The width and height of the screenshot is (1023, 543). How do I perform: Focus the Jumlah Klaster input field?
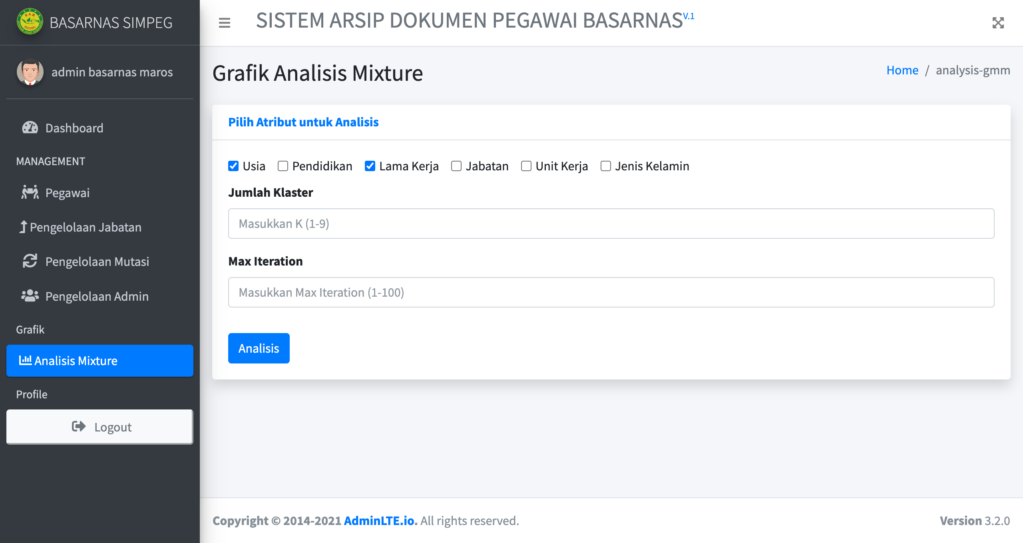(611, 224)
